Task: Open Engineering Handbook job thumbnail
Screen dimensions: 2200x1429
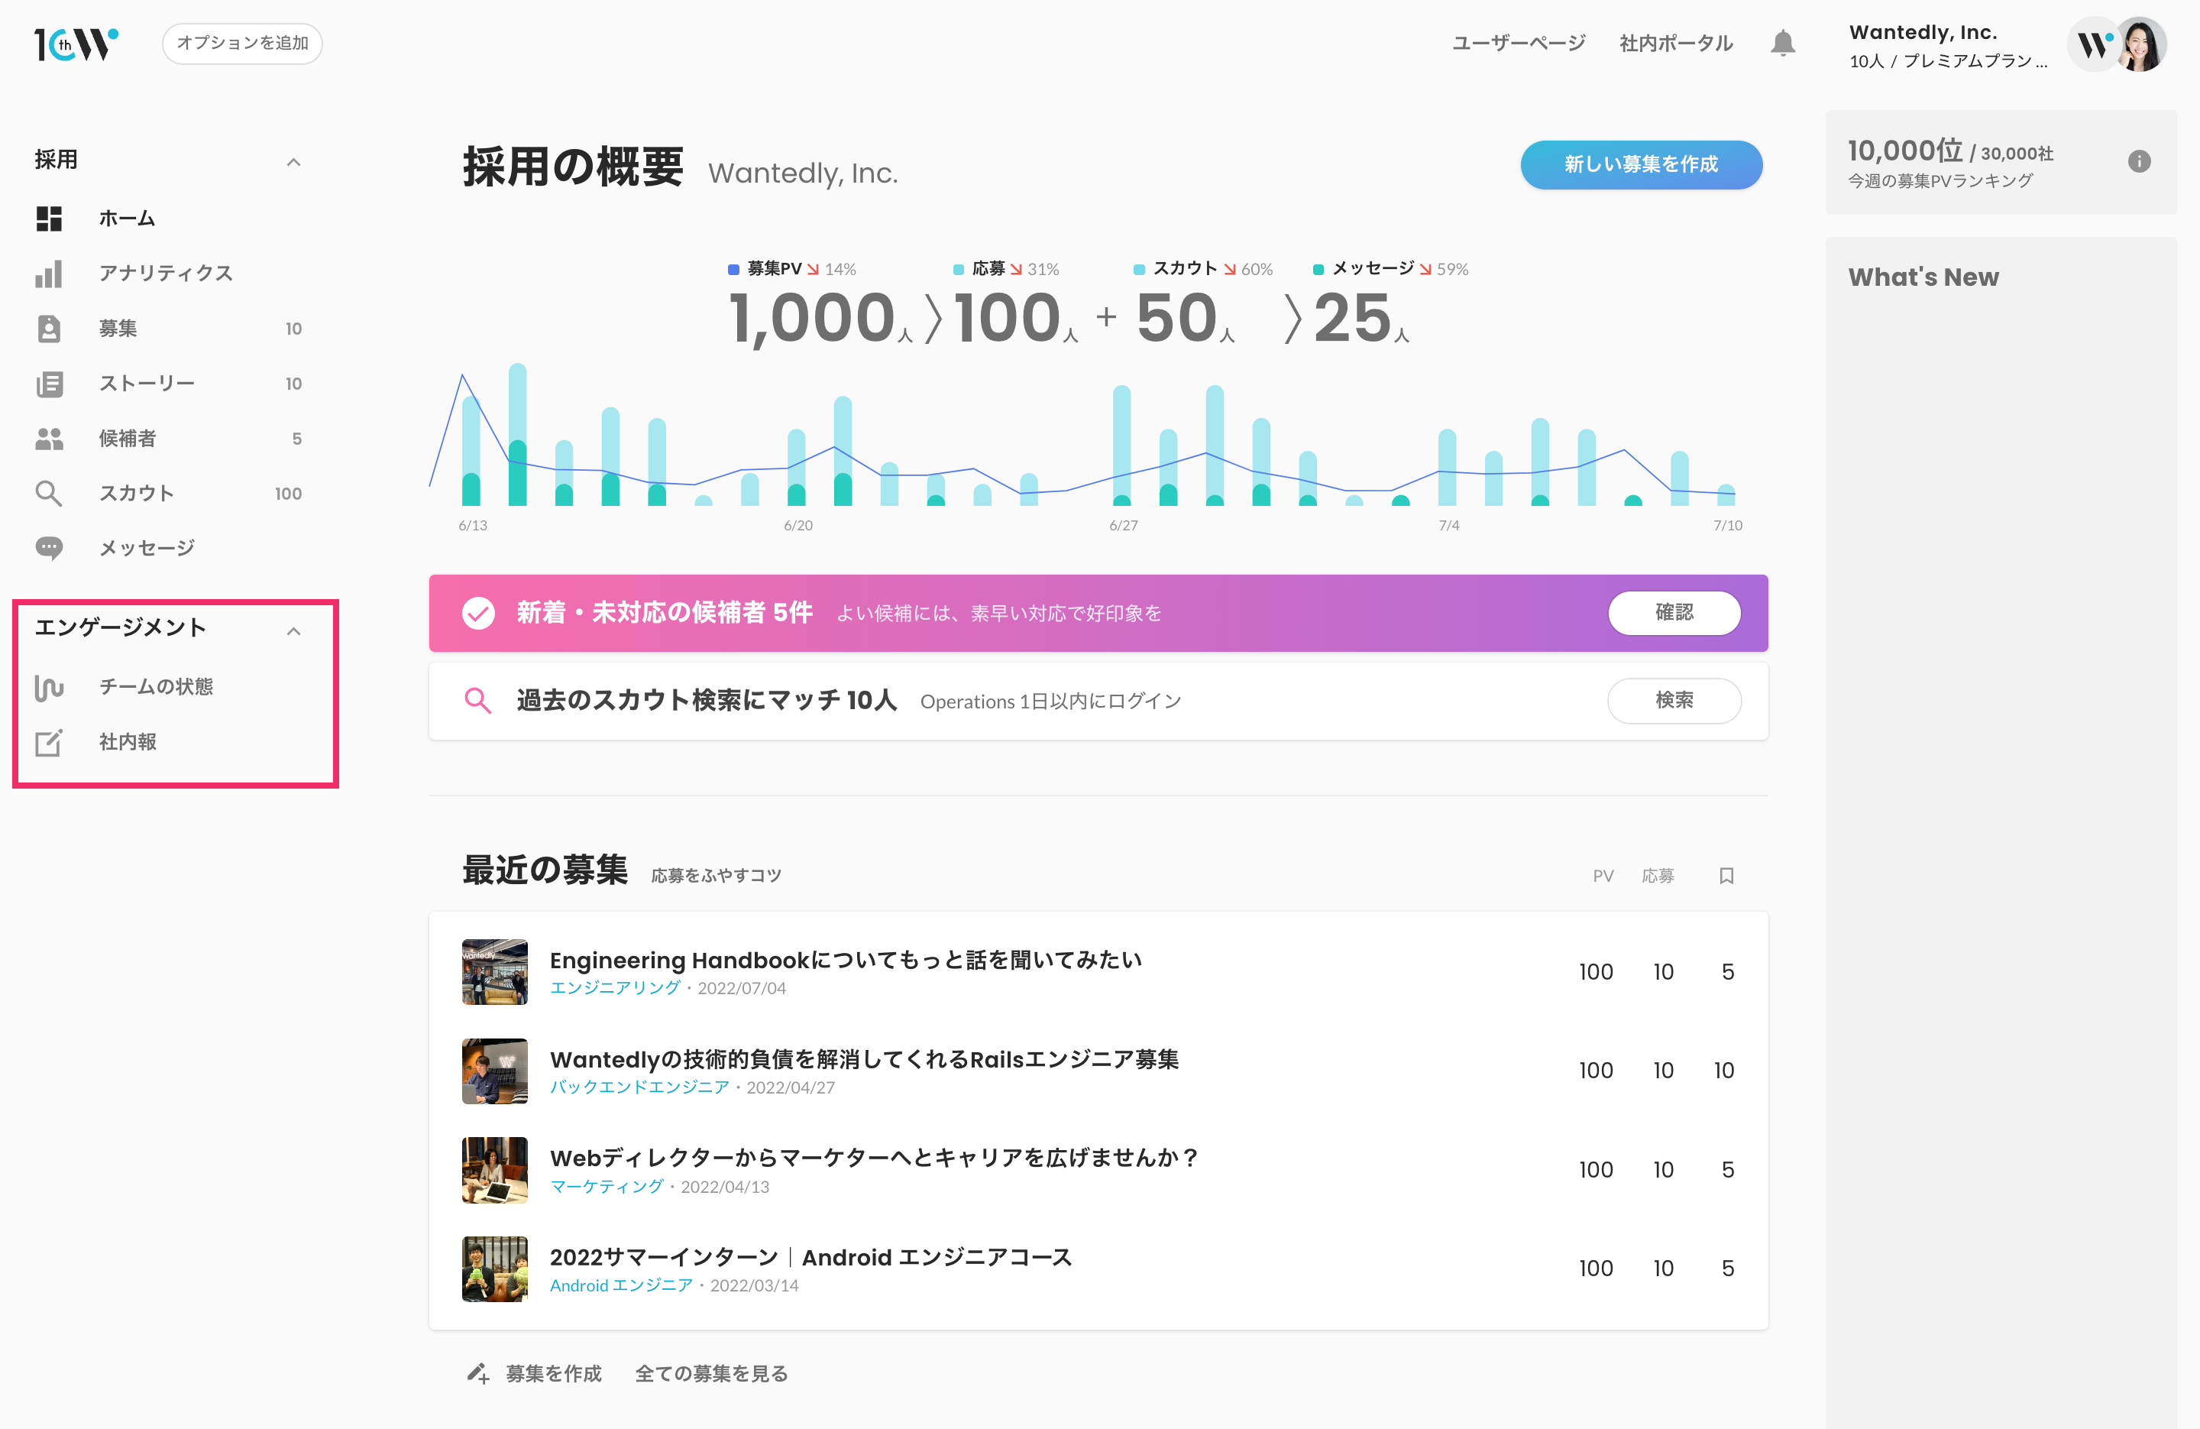Action: pyautogui.click(x=494, y=971)
